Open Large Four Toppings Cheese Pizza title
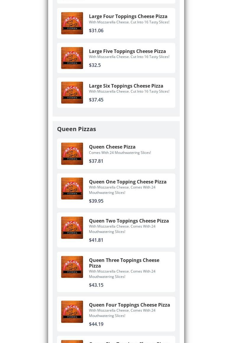 pos(128,16)
